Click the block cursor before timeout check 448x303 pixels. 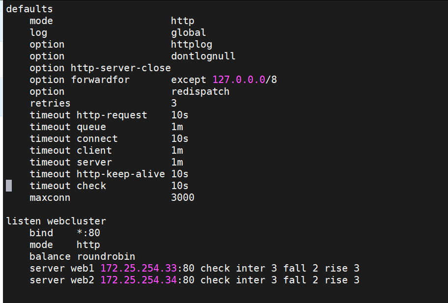[9, 186]
